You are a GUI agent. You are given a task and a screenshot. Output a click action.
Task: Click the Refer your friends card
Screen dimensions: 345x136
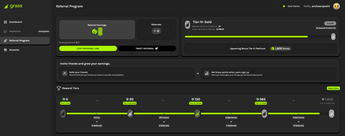point(127,73)
